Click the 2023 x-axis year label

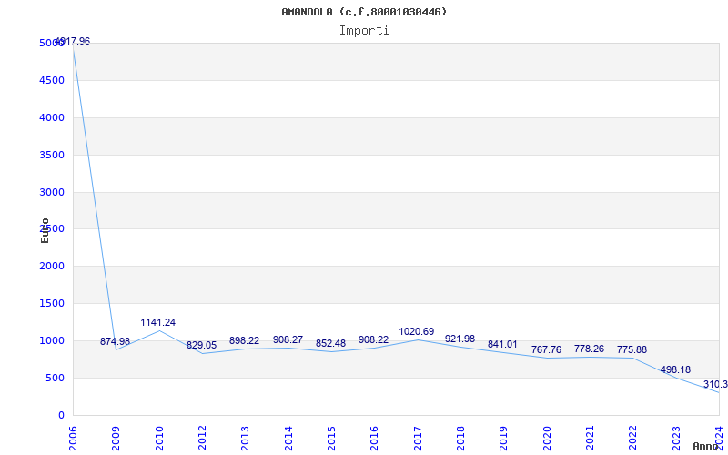[675, 439]
